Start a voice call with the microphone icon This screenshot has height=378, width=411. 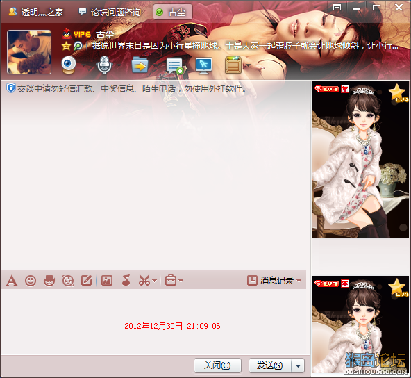click(104, 65)
